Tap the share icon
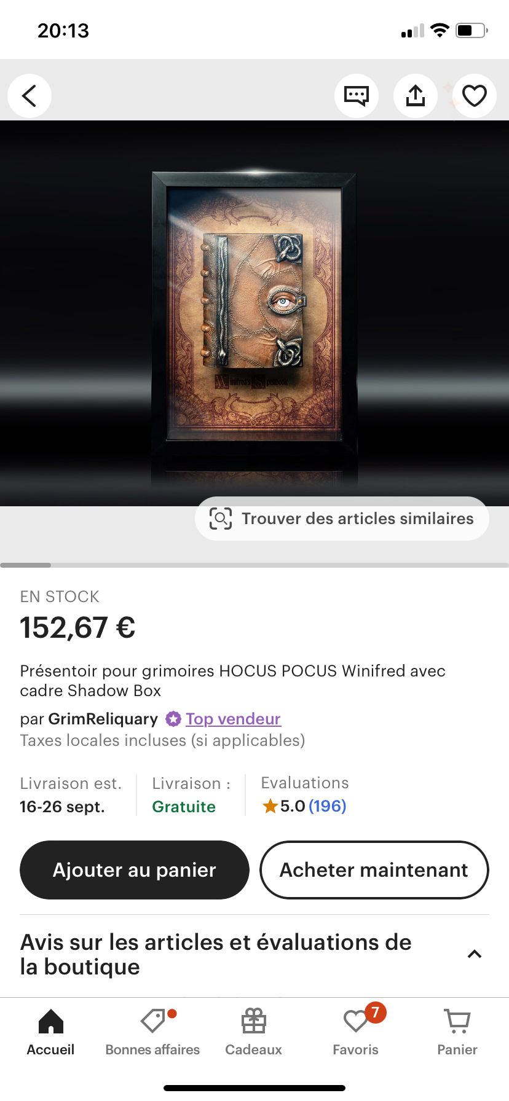 [416, 96]
